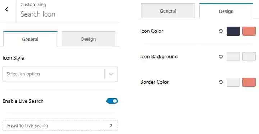Switch to the General tab in left panel
This screenshot has height=134, width=259.
(x=30, y=39)
